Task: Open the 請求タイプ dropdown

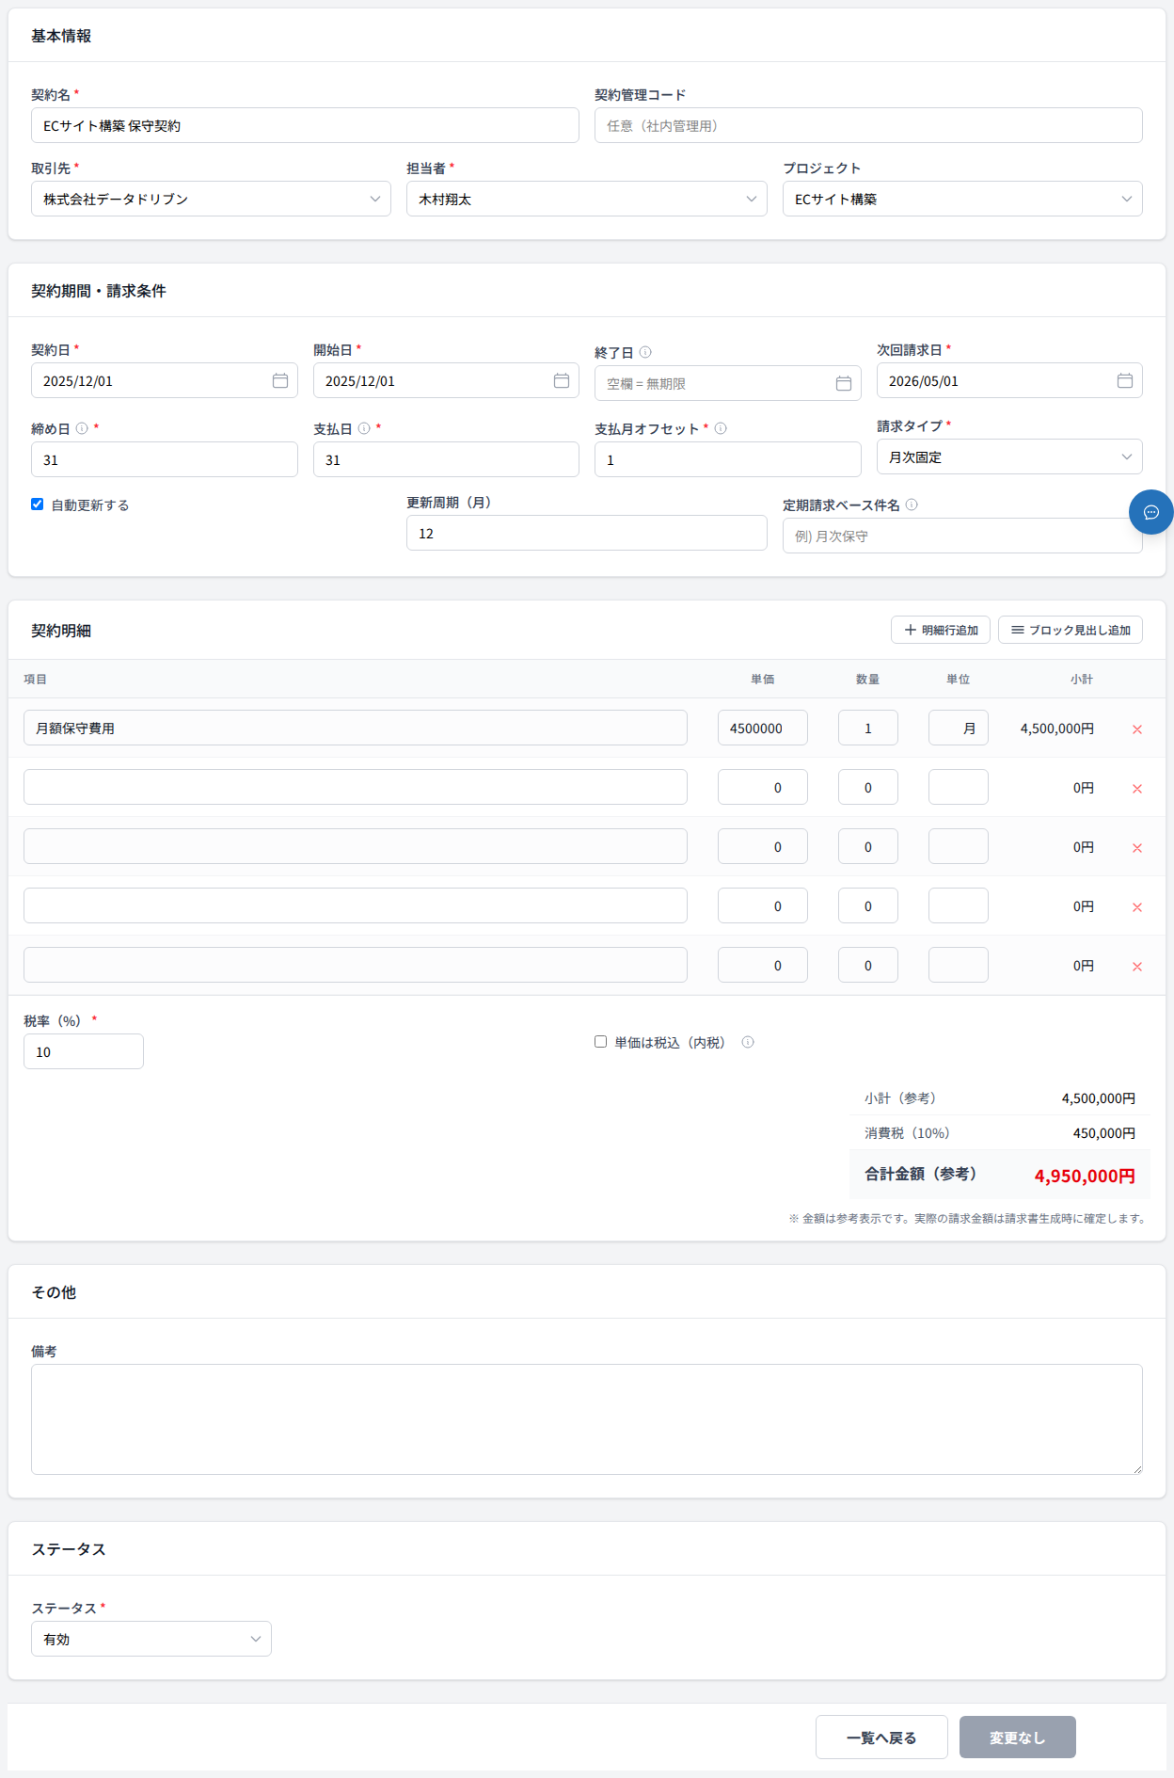Action: (1009, 457)
